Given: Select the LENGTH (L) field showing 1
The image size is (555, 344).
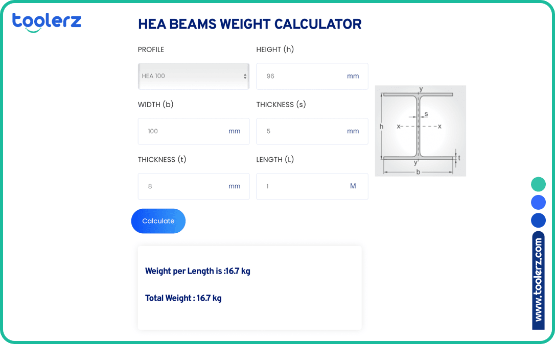Looking at the screenshot, I should [x=302, y=186].
